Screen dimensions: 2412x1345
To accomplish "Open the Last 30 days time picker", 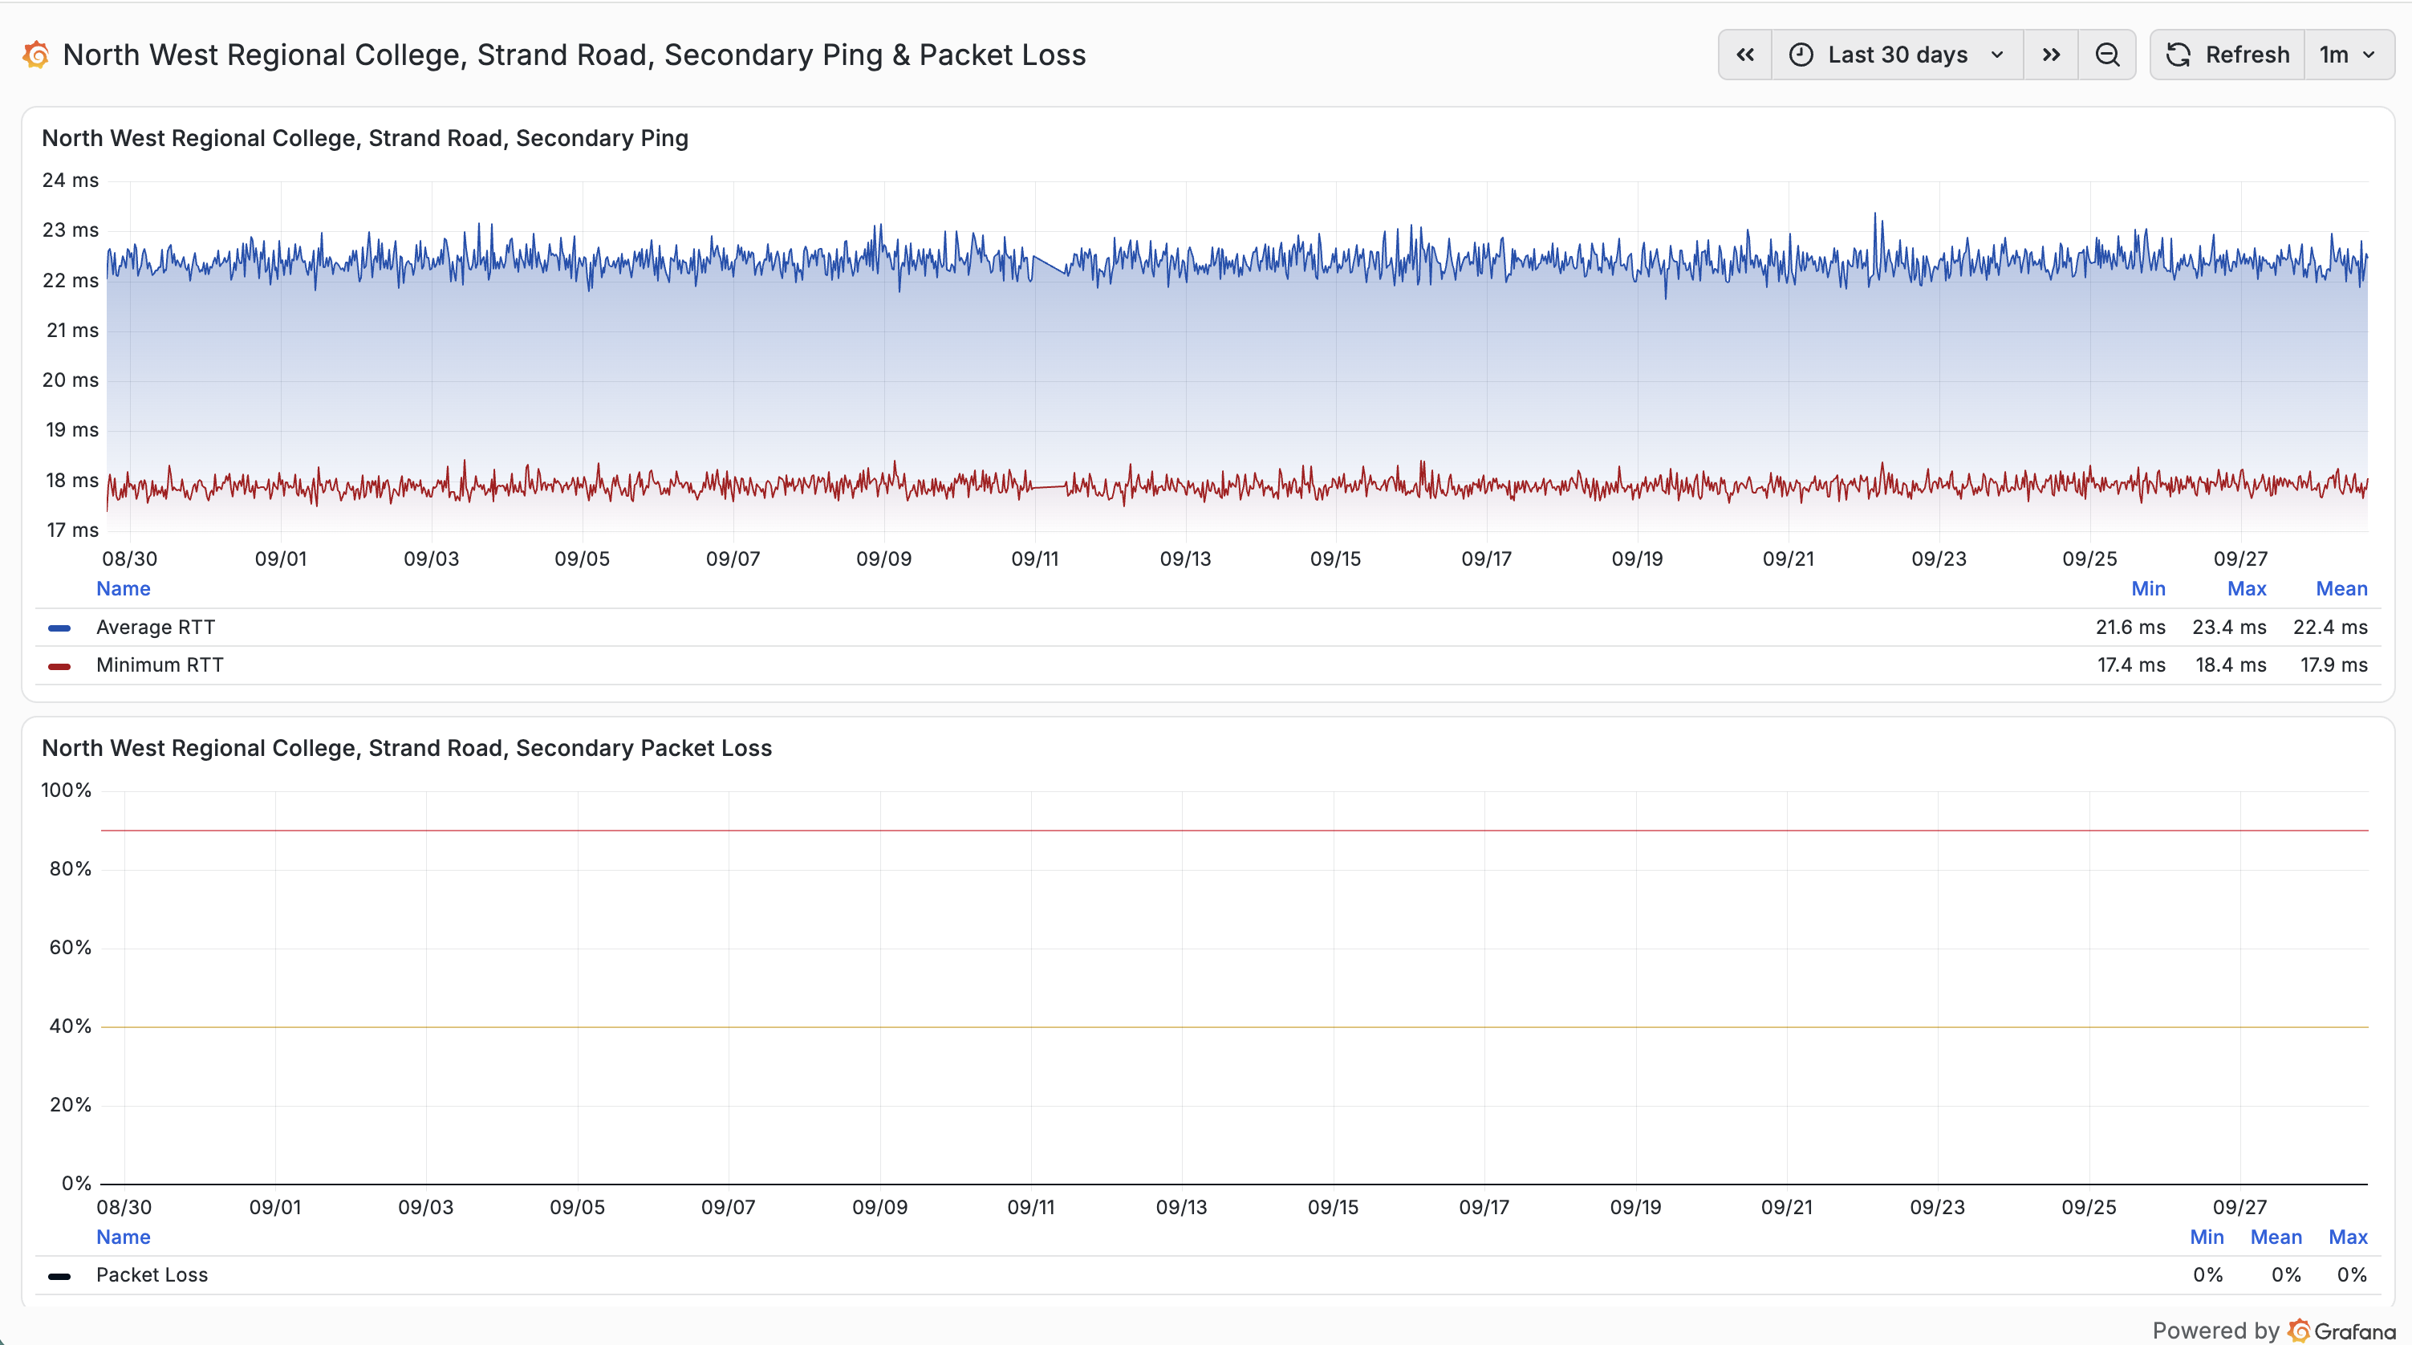I will (x=1897, y=55).
